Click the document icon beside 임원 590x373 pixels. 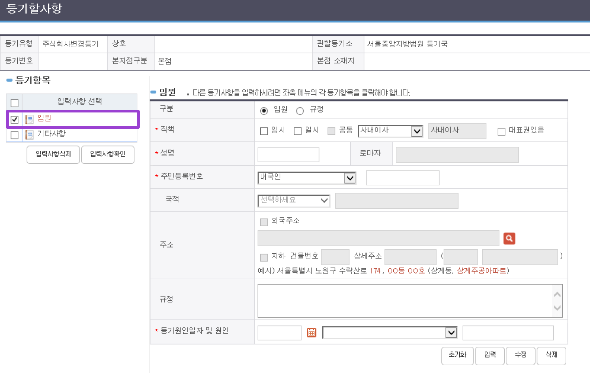29,119
